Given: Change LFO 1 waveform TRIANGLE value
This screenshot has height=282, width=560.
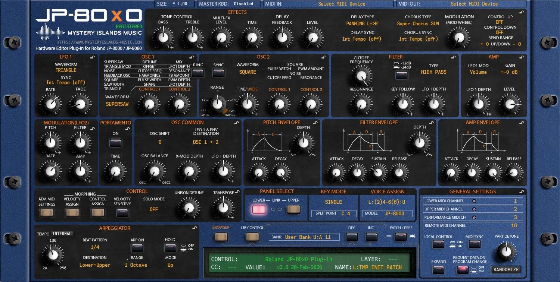Looking at the screenshot, I should tap(66, 70).
